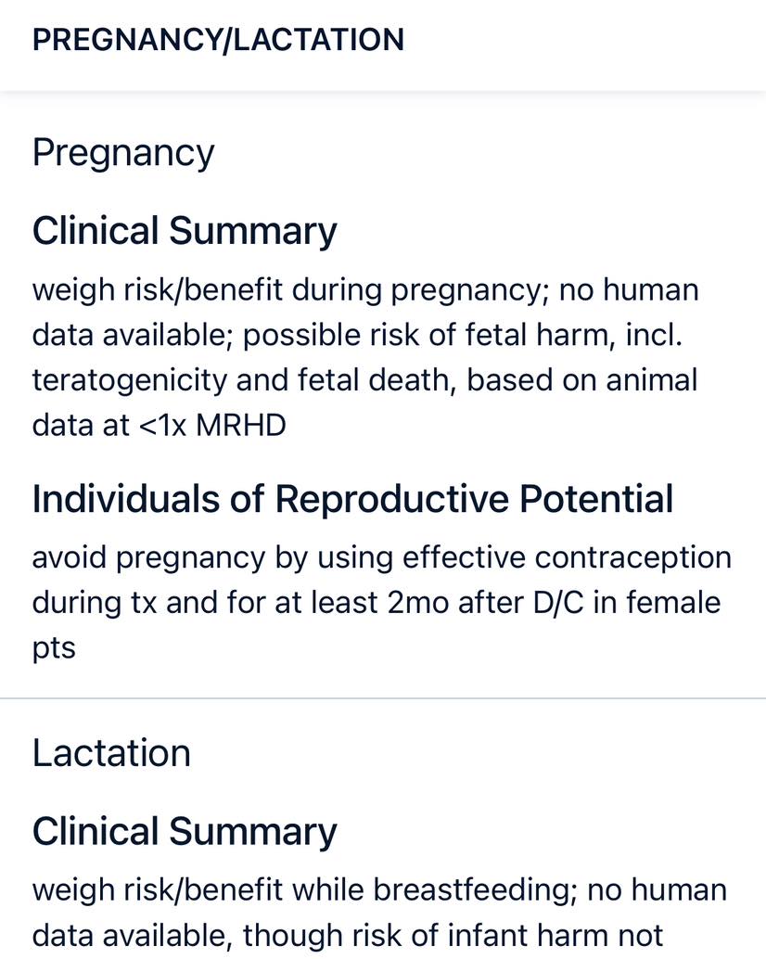Select the Lactation section heading
This screenshot has width=766, height=959.
111,753
